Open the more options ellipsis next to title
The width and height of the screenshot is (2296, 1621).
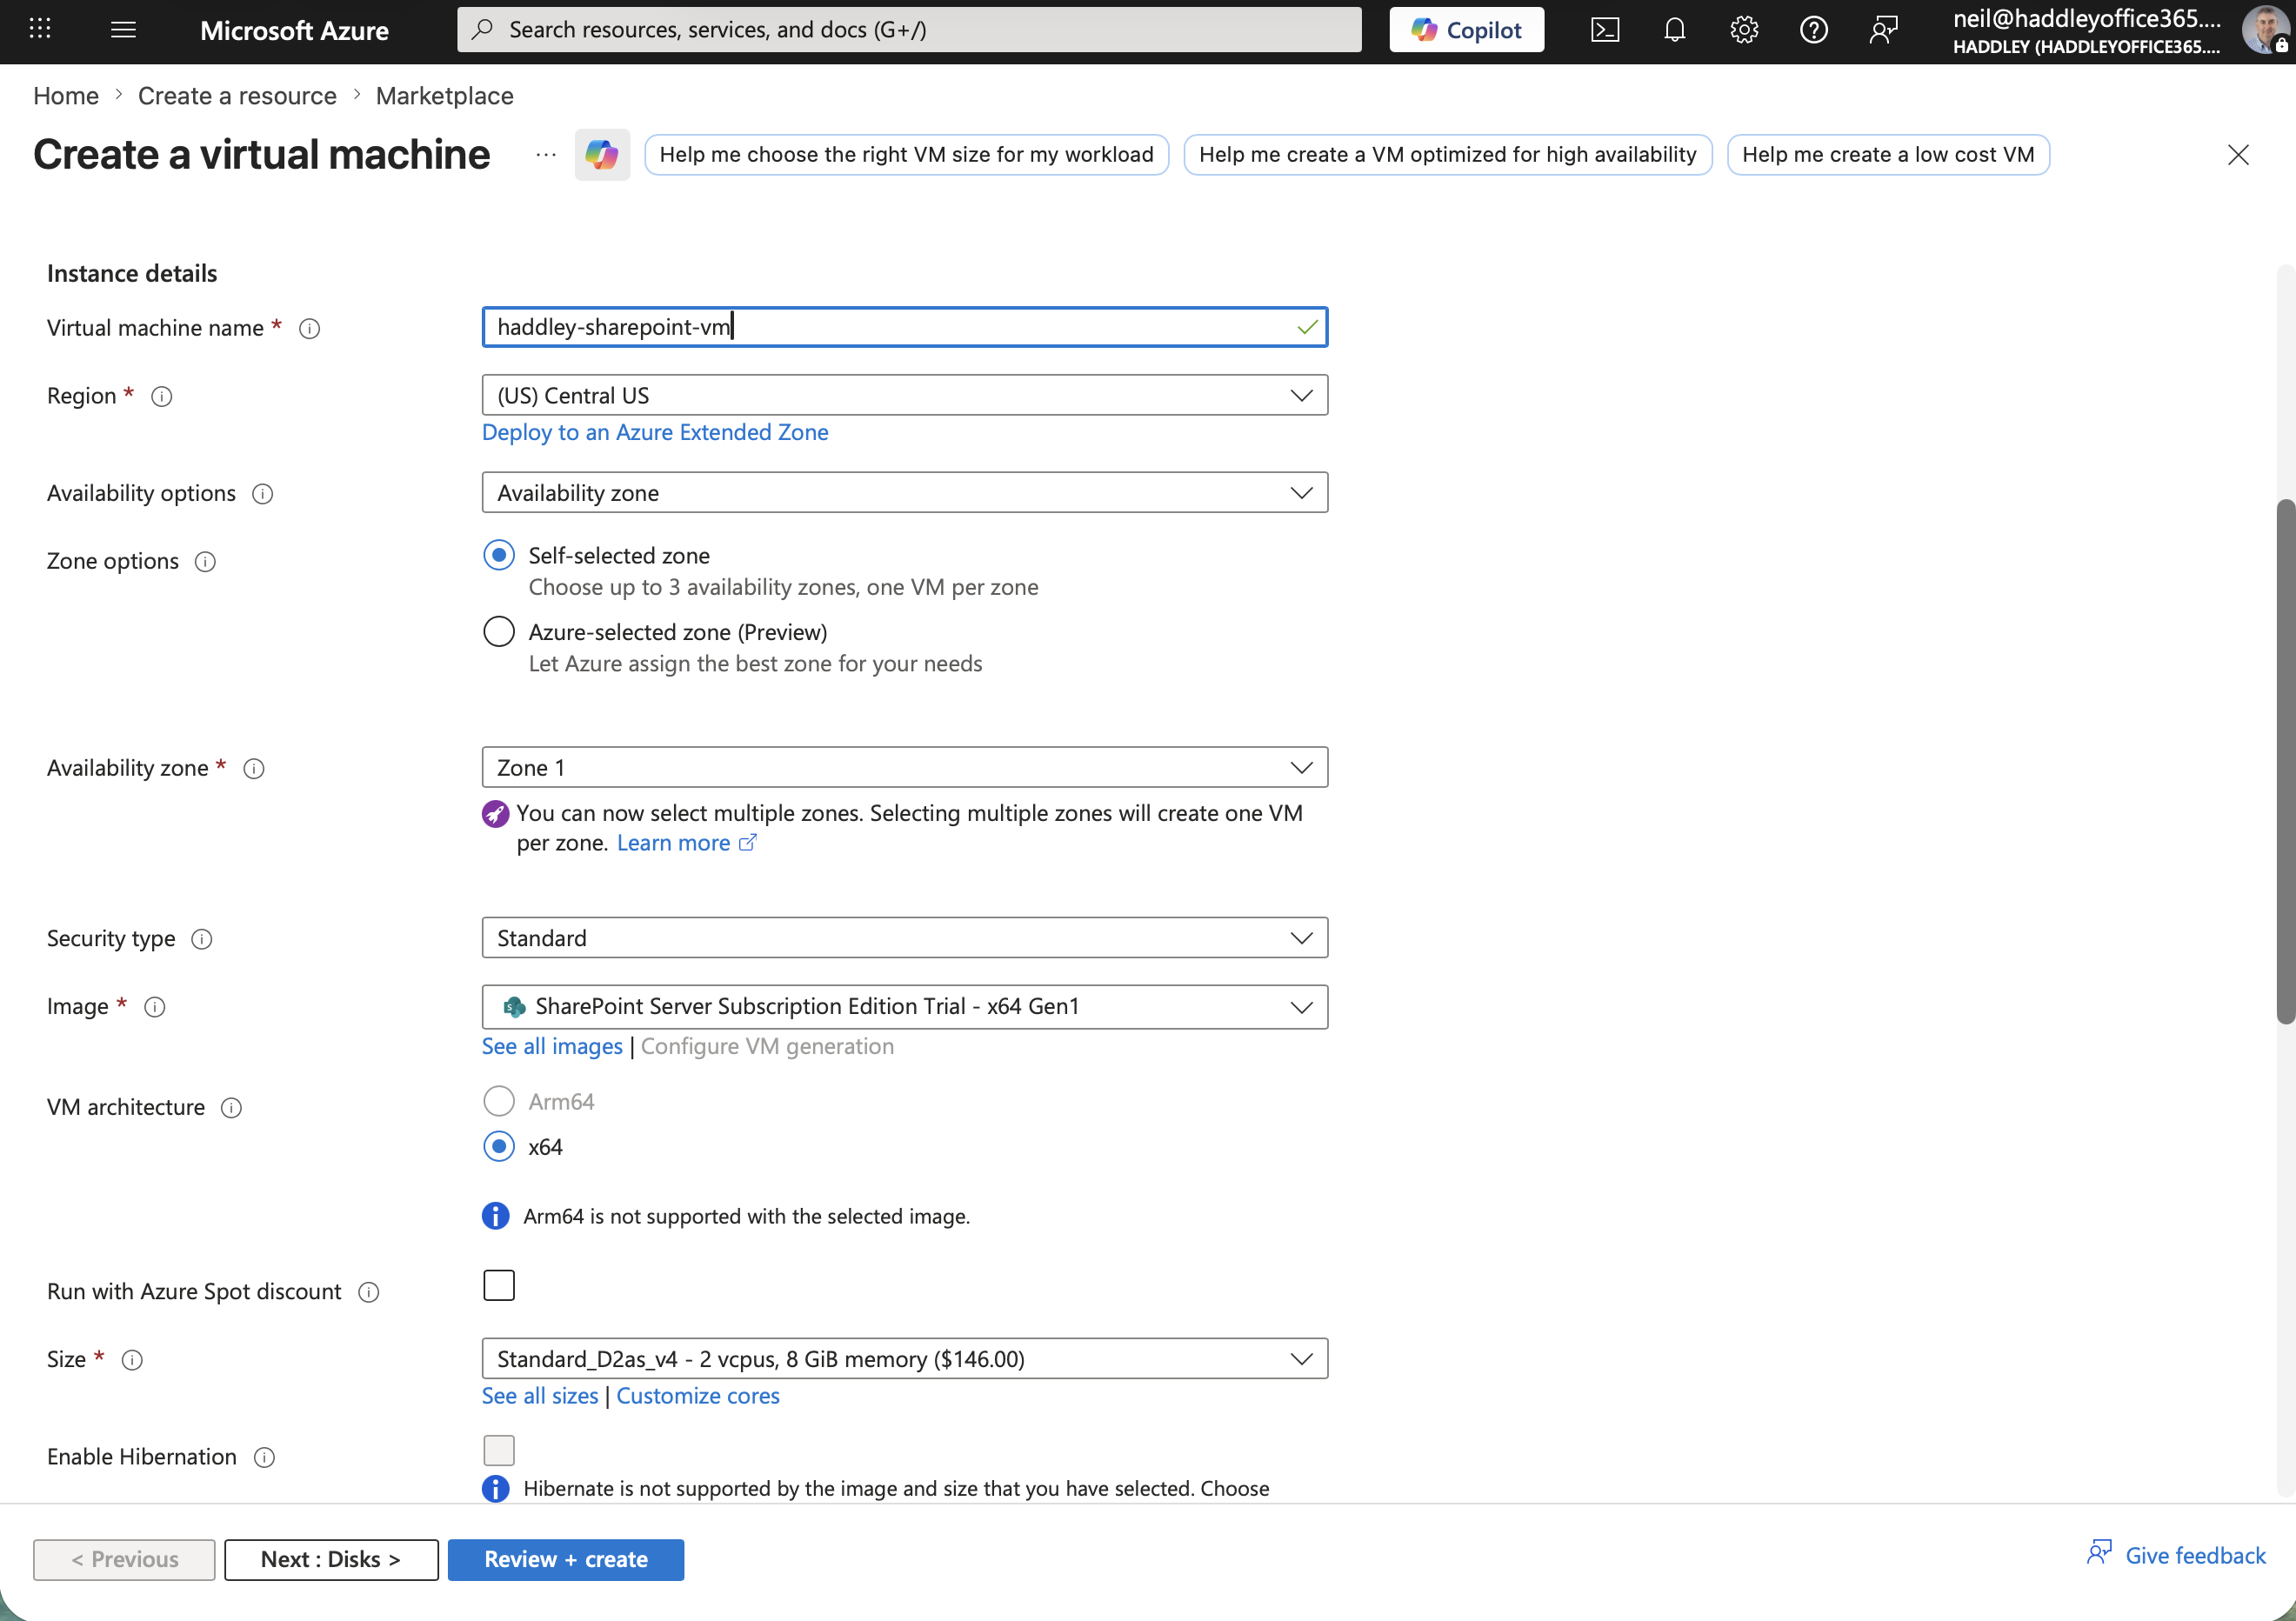(546, 154)
